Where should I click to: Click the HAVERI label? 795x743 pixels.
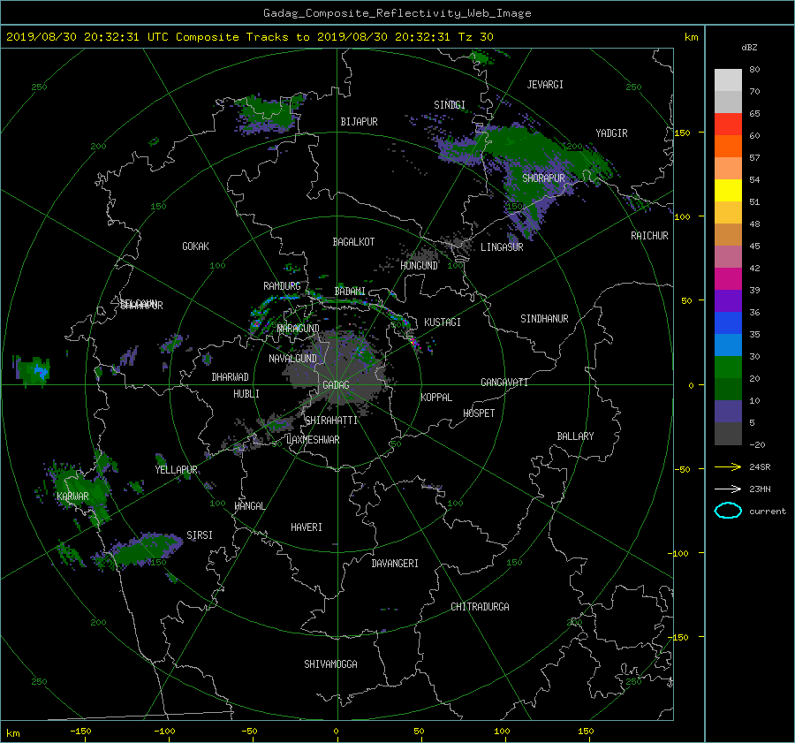click(x=307, y=527)
